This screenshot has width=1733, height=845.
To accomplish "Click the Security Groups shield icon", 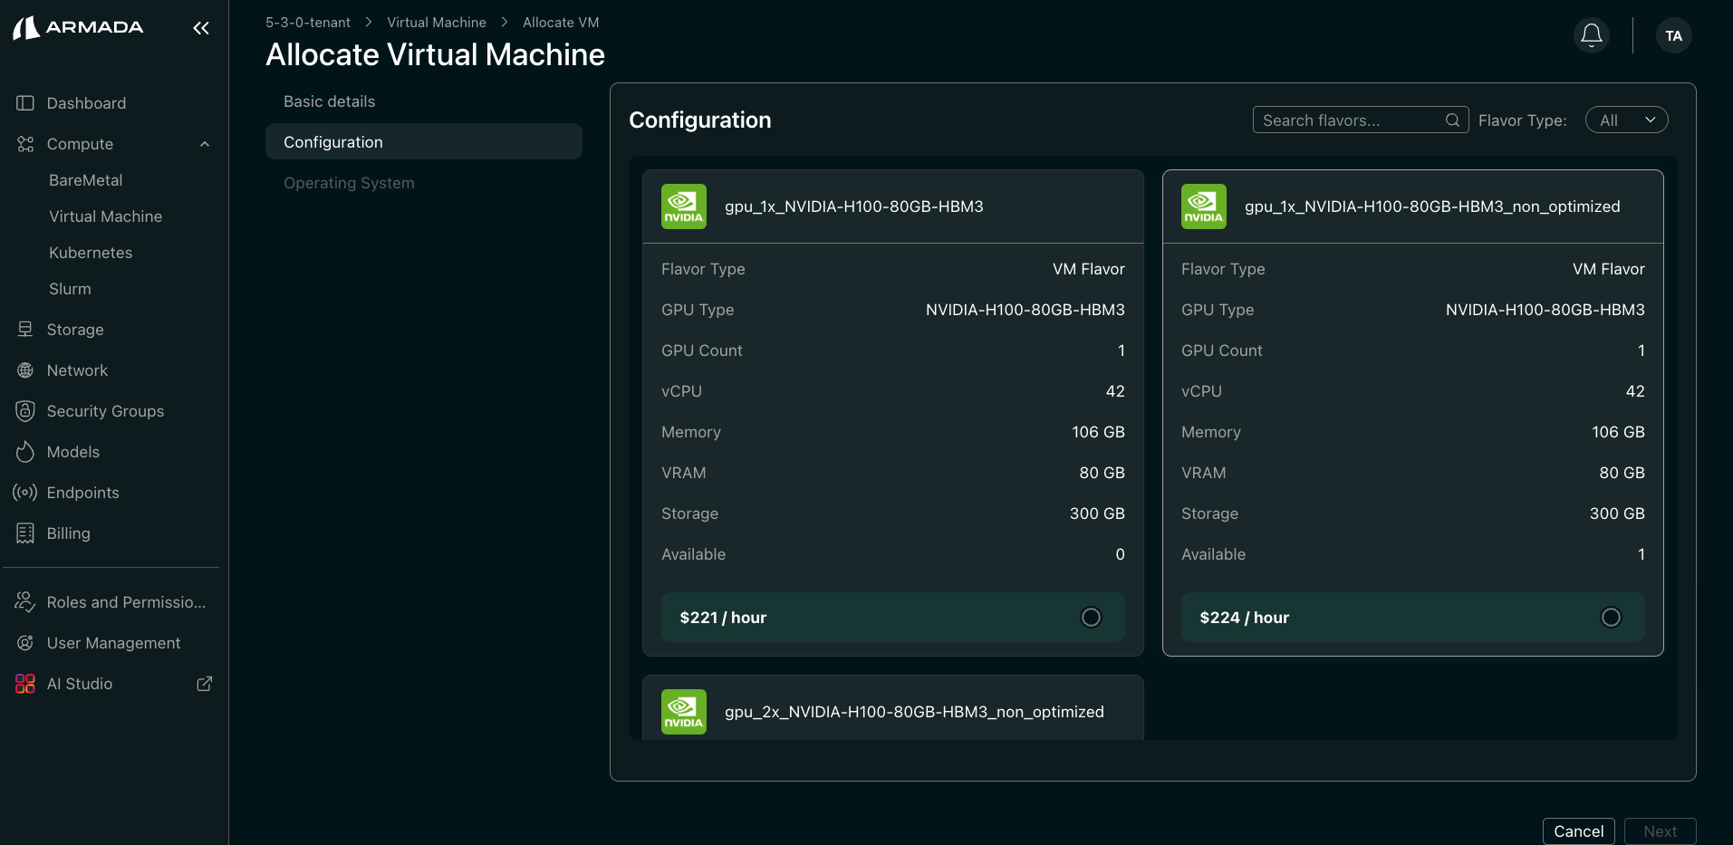I will pos(25,410).
